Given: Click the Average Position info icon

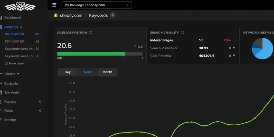Looking at the screenshot, I should pyautogui.click(x=90, y=33).
